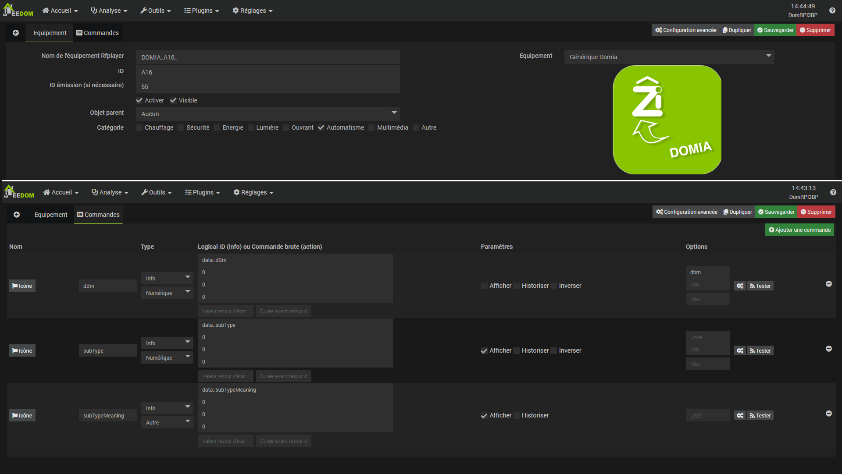
Task: Open gear settings for the subType command
Action: (740, 351)
